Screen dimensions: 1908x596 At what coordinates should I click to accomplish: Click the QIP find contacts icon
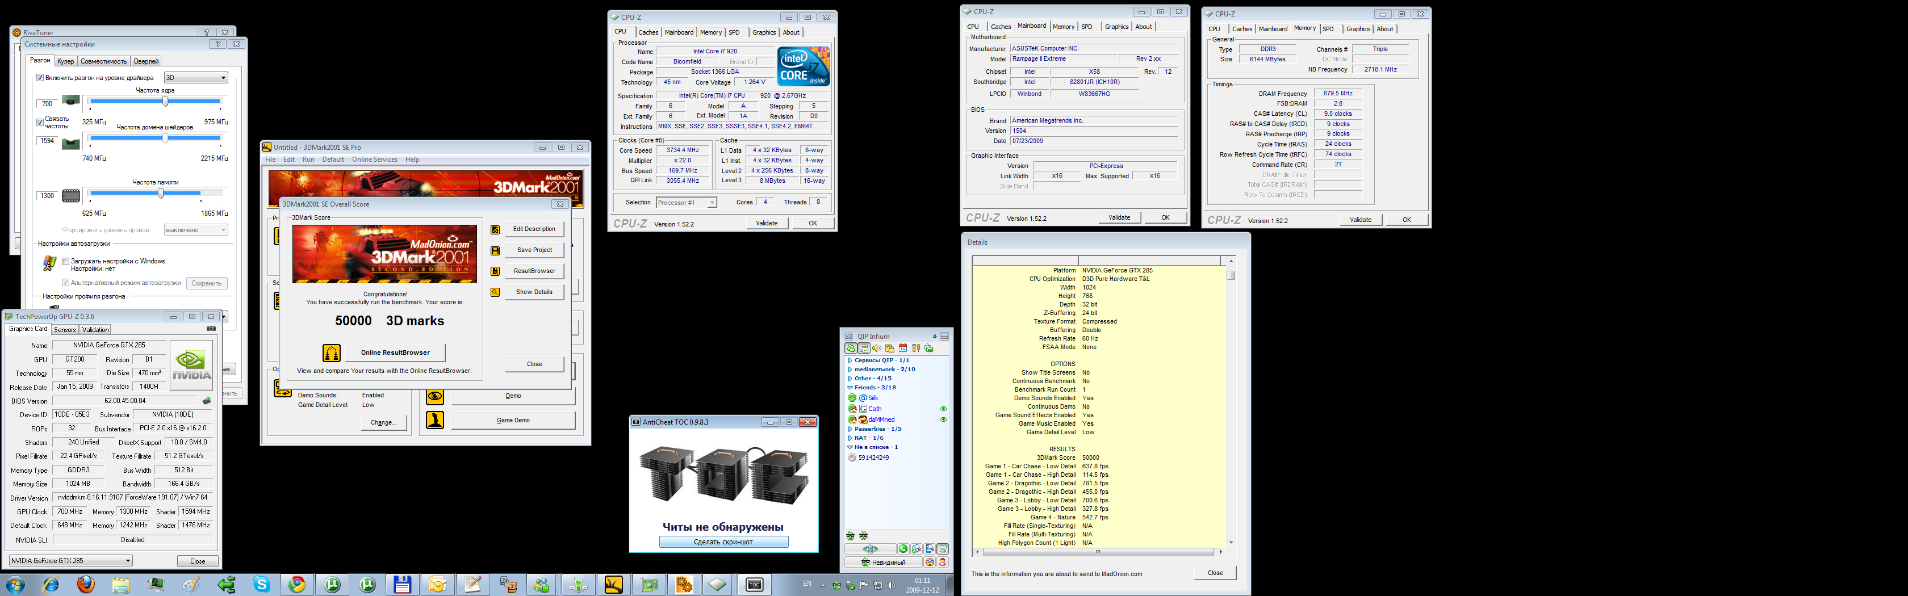pos(916,549)
